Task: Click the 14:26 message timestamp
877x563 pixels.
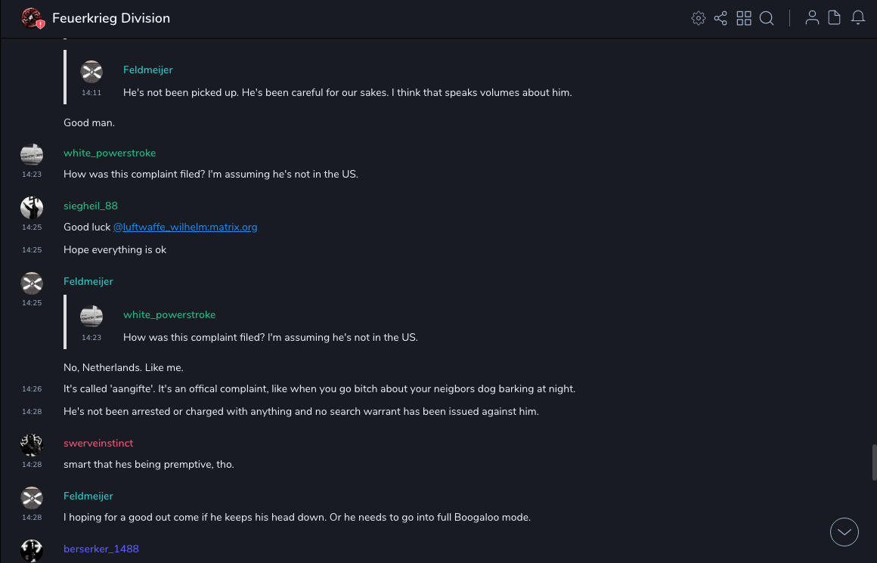Action: (x=32, y=389)
